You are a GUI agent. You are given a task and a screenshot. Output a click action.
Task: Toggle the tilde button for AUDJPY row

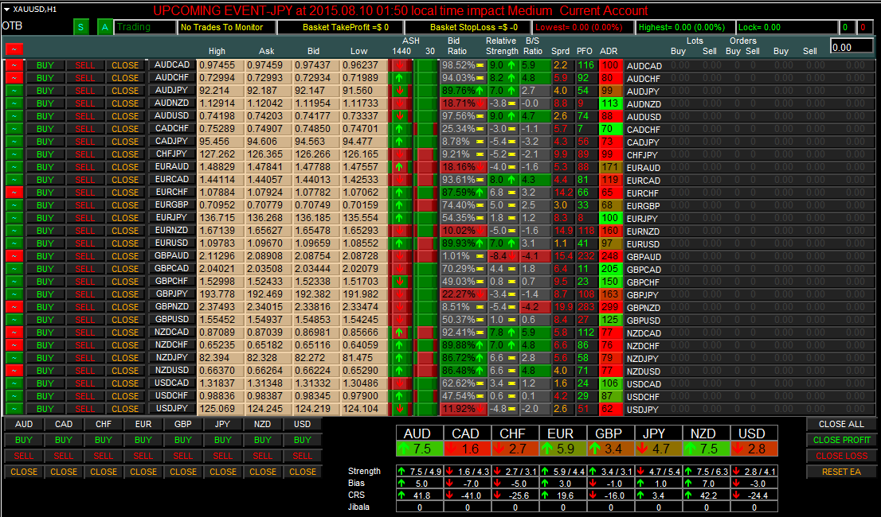(x=14, y=91)
